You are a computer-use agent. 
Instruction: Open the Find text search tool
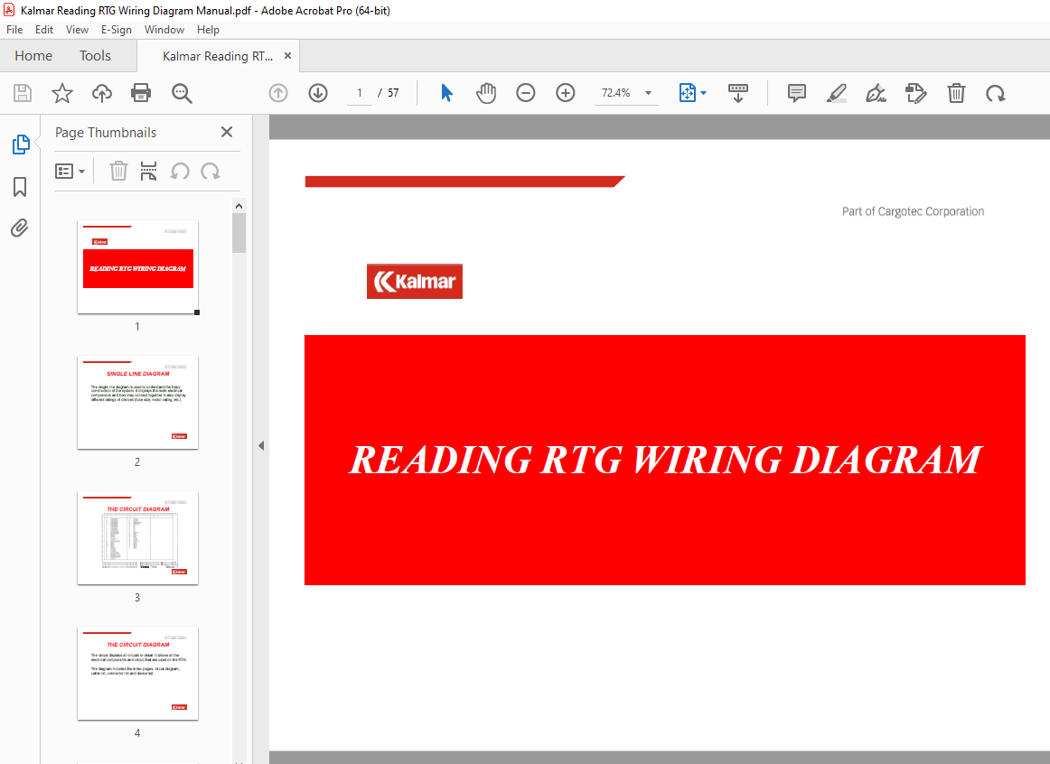coord(182,93)
